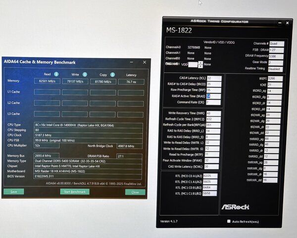Click the tWRWR_sg value field
This screenshot has height=238, width=297.
[271, 163]
